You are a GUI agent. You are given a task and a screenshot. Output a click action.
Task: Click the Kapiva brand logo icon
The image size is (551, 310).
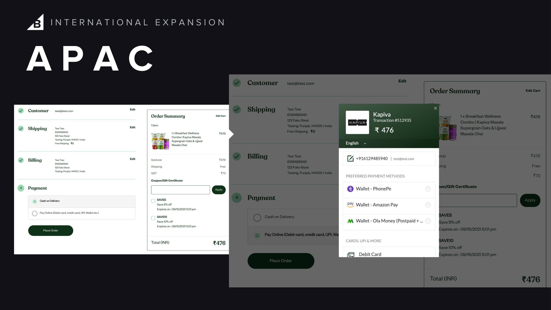[357, 122]
